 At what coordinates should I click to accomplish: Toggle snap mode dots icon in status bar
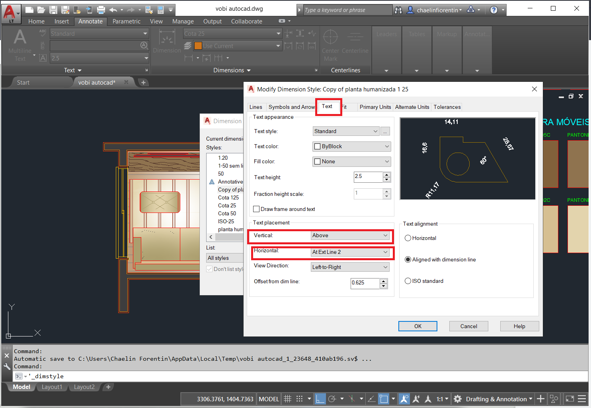[x=300, y=399]
